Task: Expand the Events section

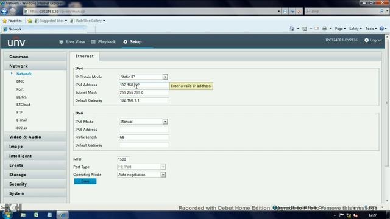Action: (35, 165)
